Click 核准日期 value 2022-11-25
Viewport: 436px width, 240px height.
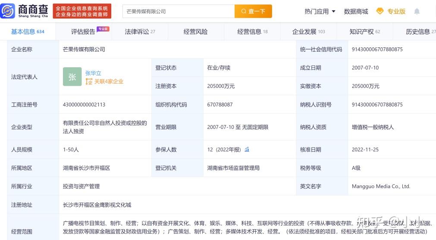[365, 150]
